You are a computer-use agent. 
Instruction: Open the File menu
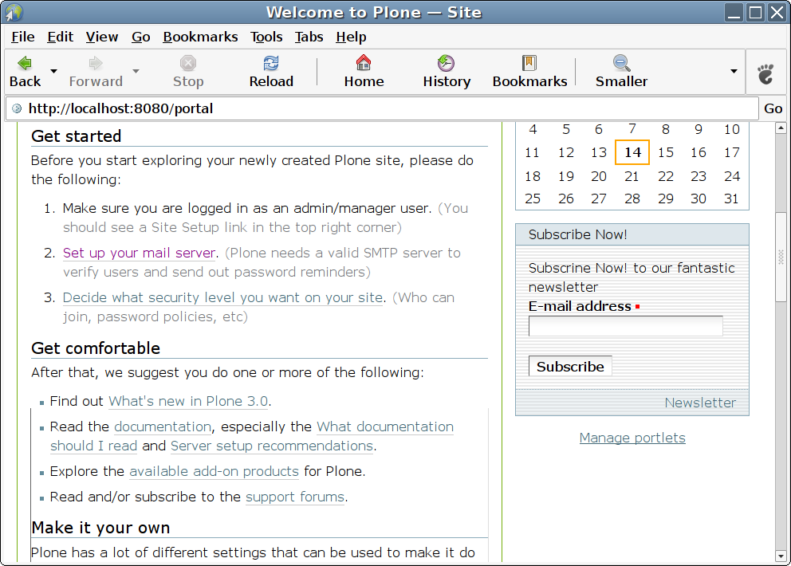coord(22,37)
